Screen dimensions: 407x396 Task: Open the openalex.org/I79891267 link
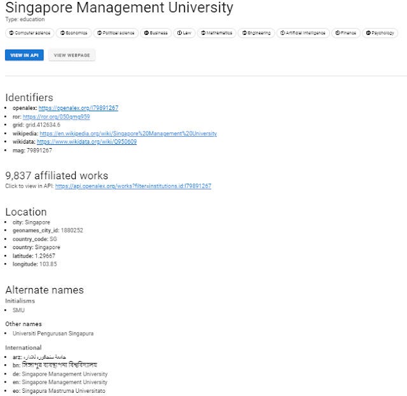pyautogui.click(x=78, y=108)
